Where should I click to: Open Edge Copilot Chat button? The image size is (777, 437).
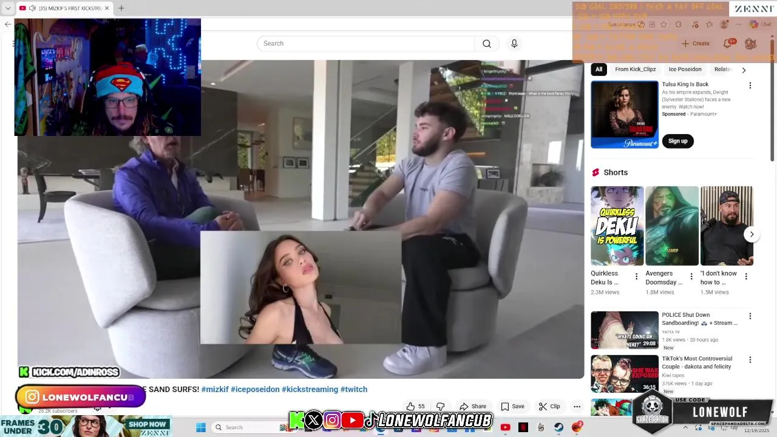[760, 24]
